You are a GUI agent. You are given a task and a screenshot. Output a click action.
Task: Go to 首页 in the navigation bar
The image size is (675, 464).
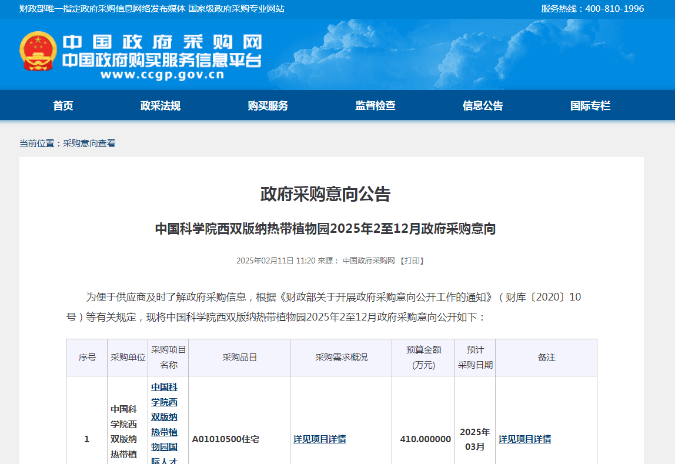pyautogui.click(x=63, y=106)
